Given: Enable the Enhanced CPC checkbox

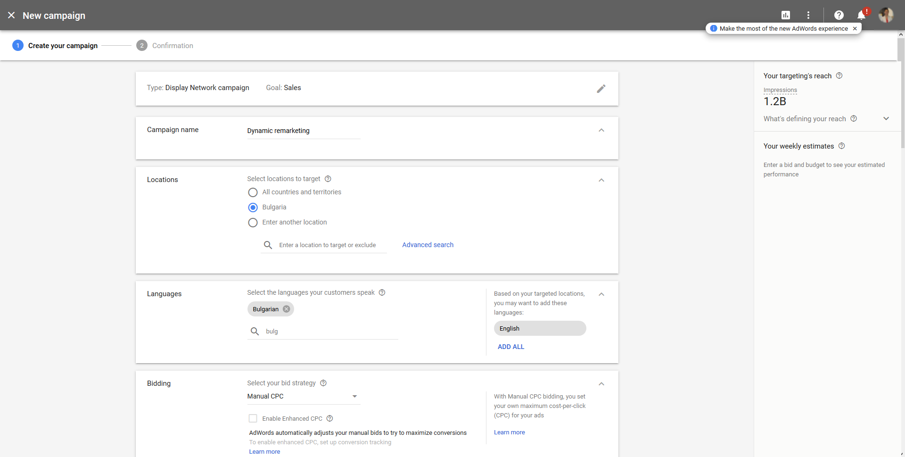Looking at the screenshot, I should pos(253,418).
